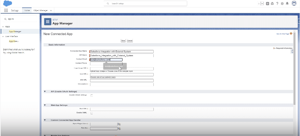Select App Menu in the sidebar
The height and width of the screenshot is (136, 300).
click(14, 41)
